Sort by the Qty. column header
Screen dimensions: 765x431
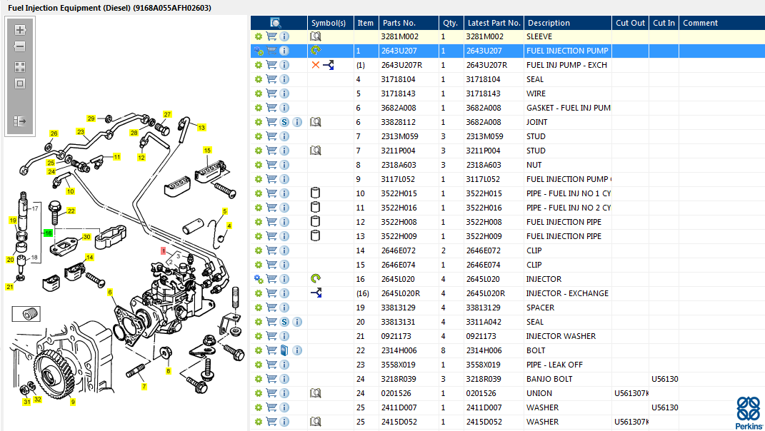(x=451, y=23)
